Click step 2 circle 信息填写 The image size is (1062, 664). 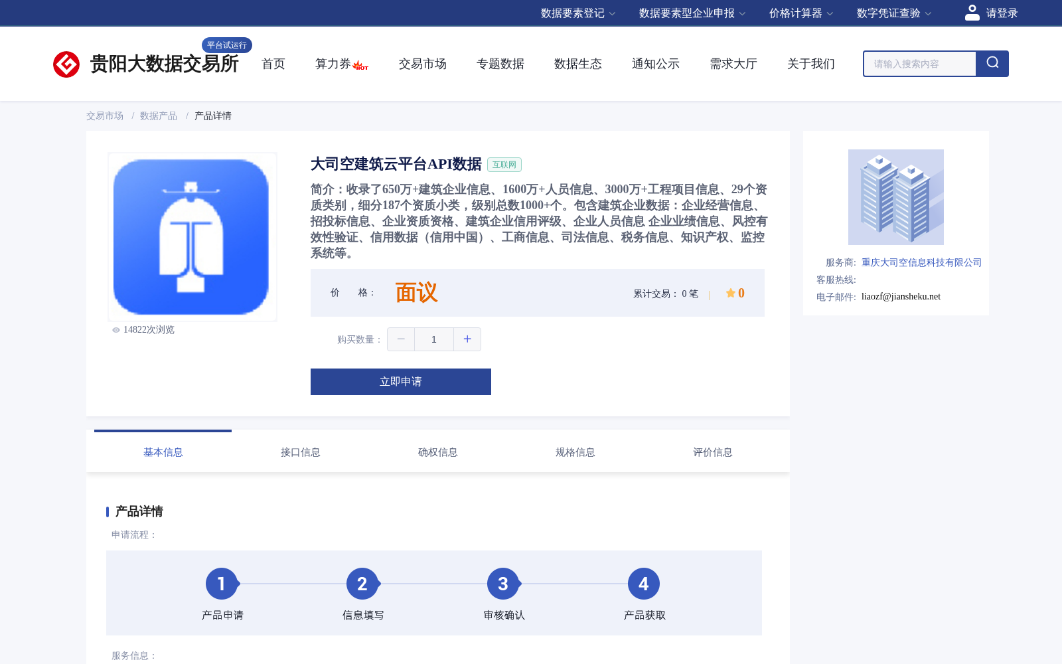(362, 584)
